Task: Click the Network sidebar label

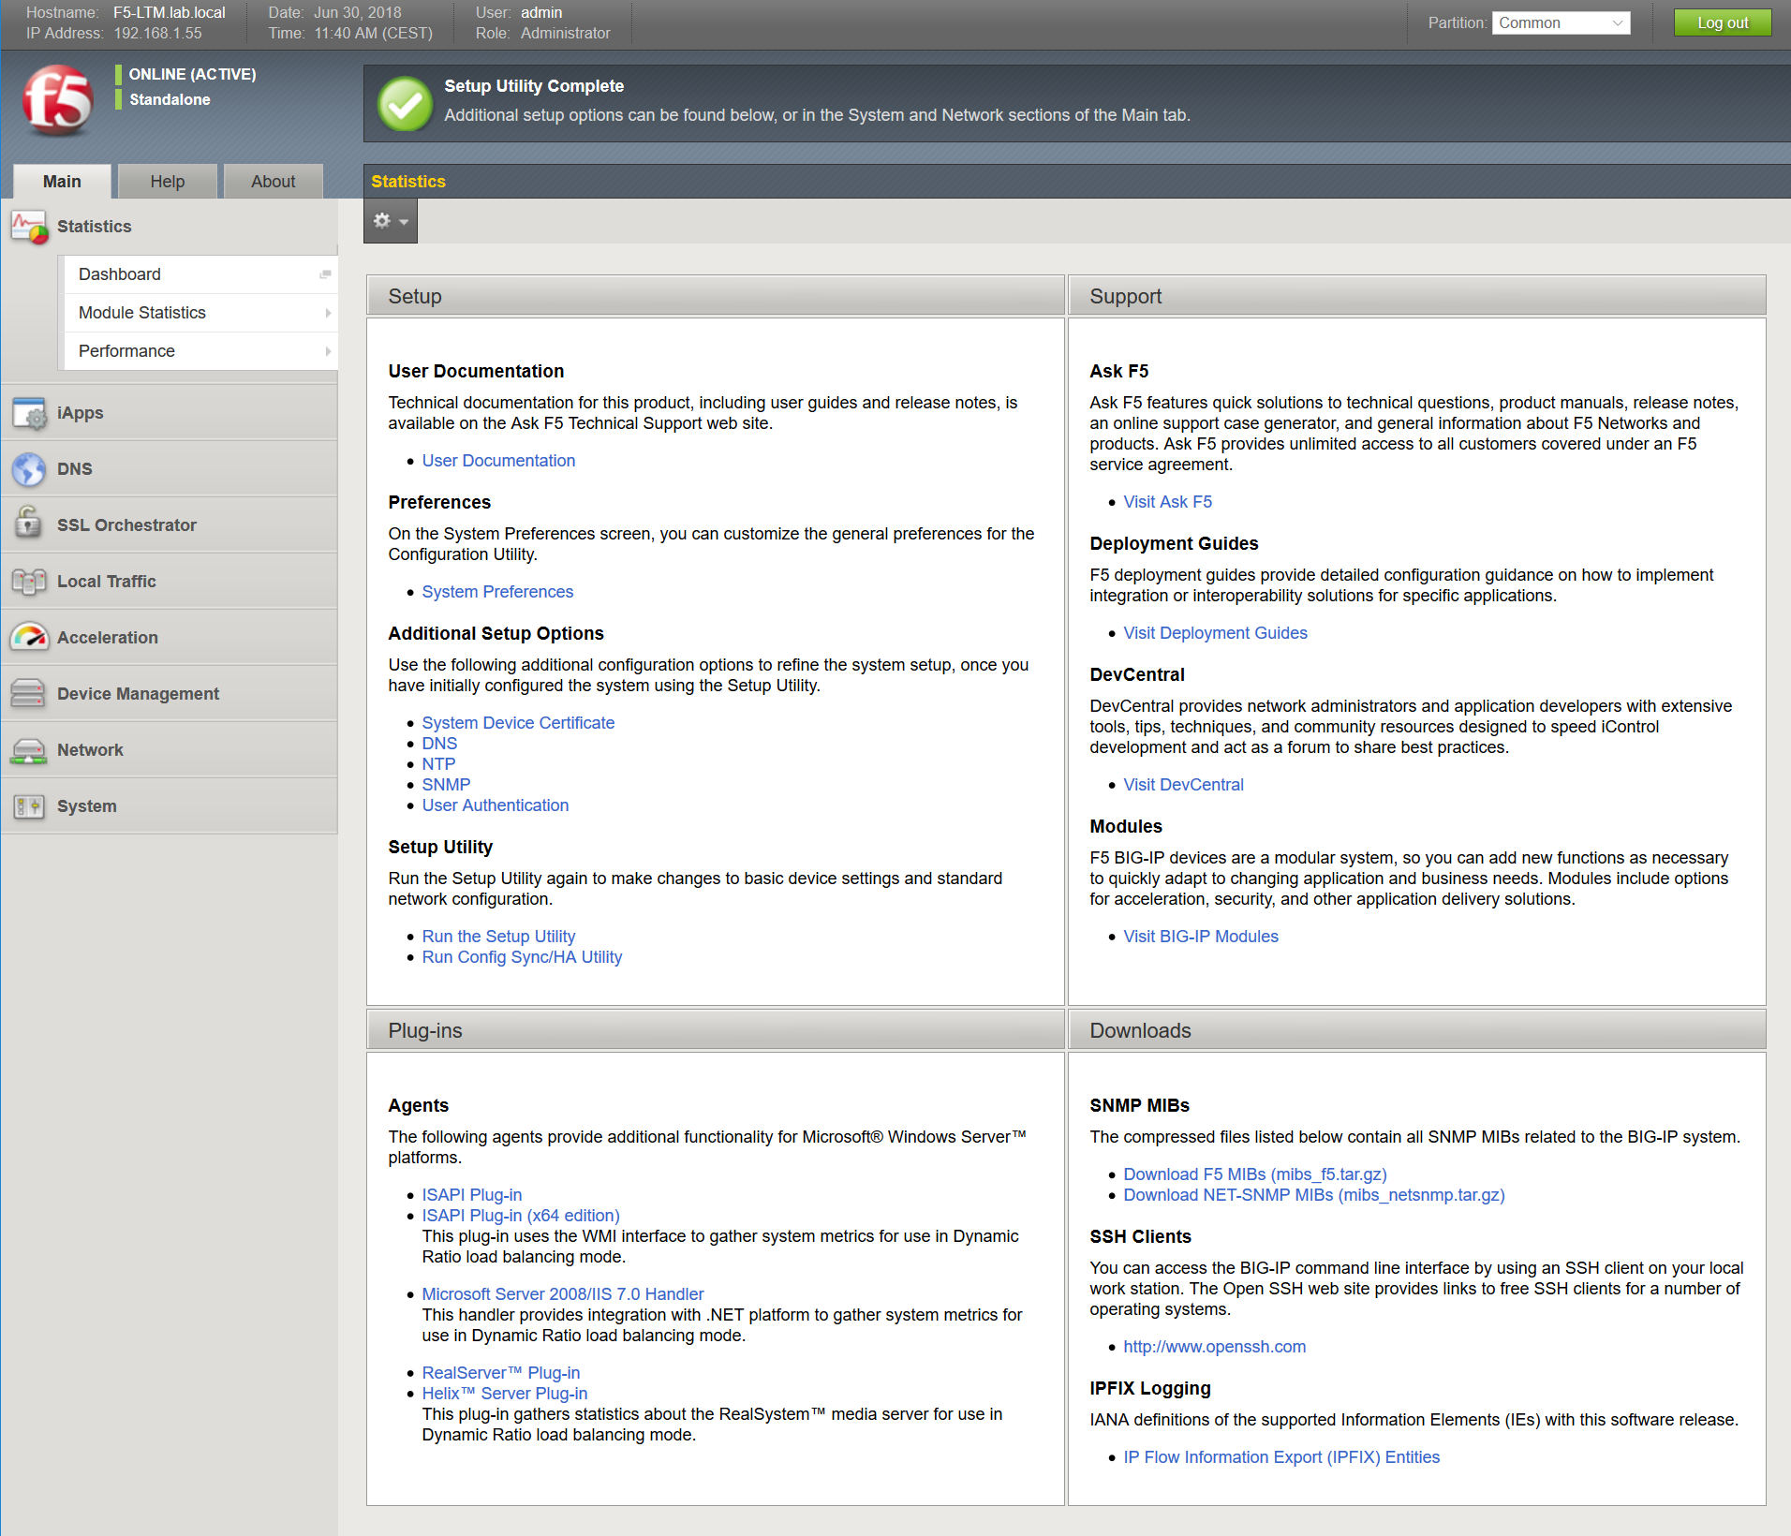Action: pos(90,750)
